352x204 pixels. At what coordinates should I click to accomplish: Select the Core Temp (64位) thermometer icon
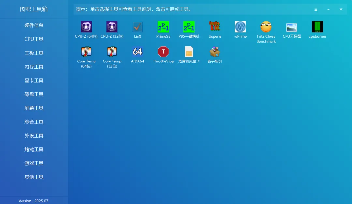[86, 51]
